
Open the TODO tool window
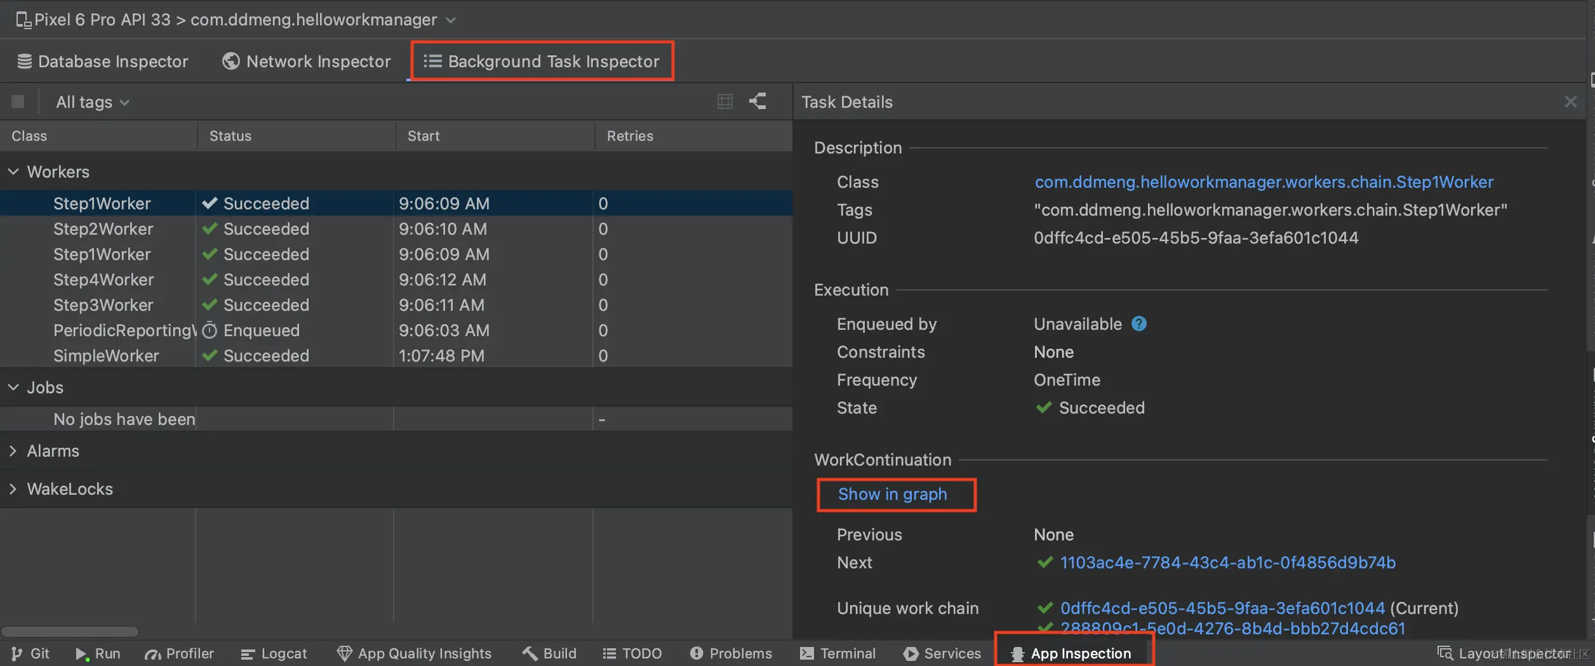click(632, 653)
